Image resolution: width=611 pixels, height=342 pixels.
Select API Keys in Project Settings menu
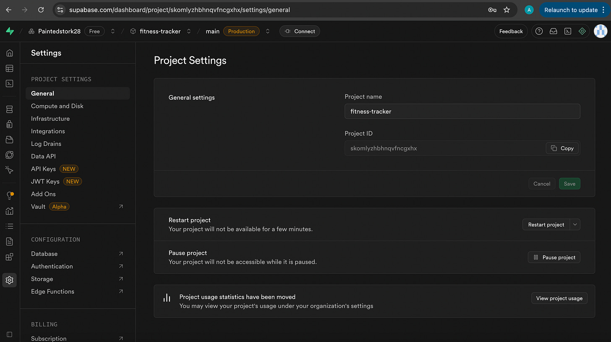pyautogui.click(x=44, y=169)
